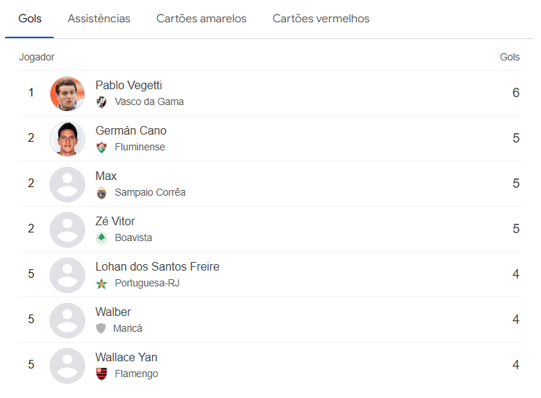
Task: Click the Vasco da Gama club crest
Action: coord(102,102)
